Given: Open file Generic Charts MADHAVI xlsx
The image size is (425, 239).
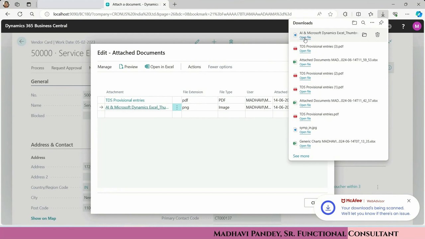Looking at the screenshot, I should point(305,146).
